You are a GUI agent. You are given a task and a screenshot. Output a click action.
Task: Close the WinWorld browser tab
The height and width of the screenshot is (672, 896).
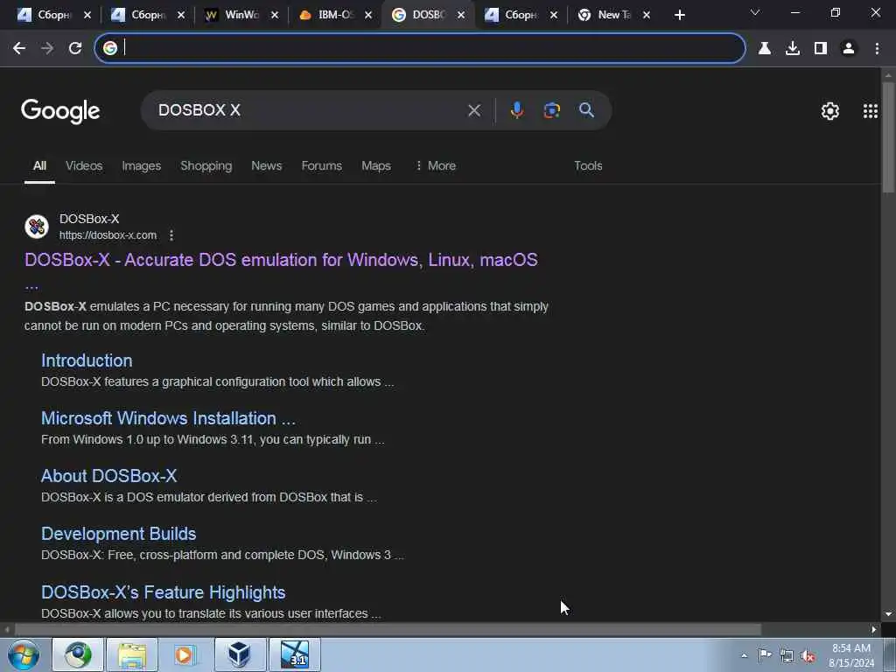click(275, 16)
